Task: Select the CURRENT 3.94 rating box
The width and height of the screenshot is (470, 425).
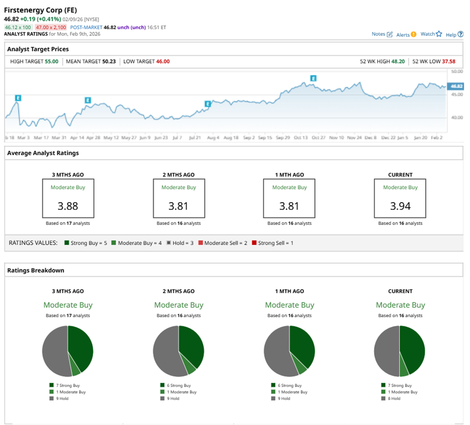Action: (x=400, y=198)
